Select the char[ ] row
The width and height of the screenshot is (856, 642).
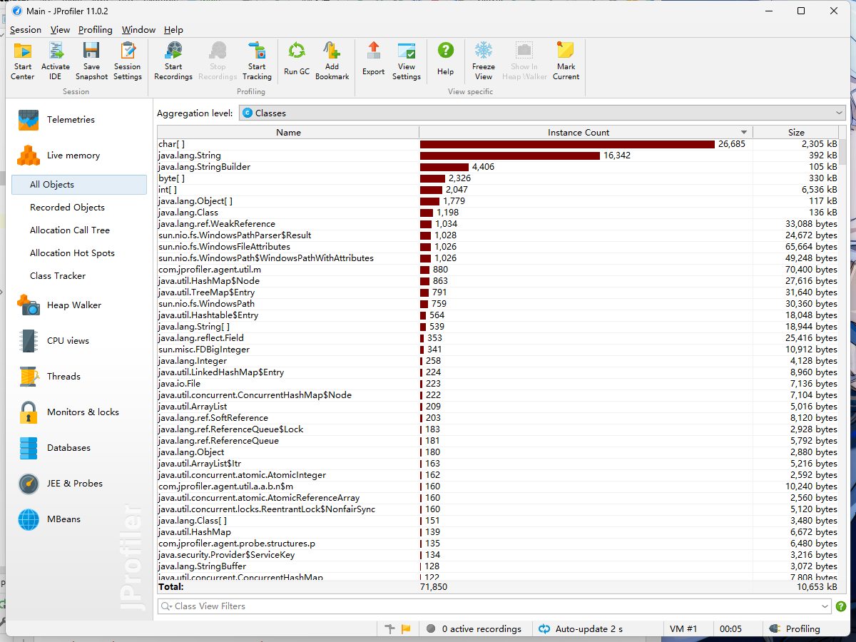pyautogui.click(x=498, y=144)
